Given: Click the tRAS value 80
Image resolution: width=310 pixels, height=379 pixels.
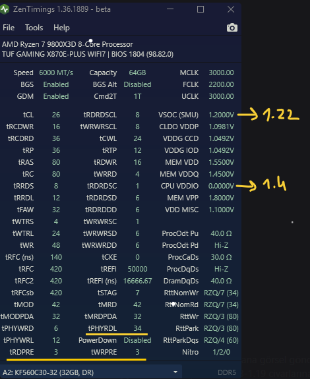Looking at the screenshot, I should 56,162.
